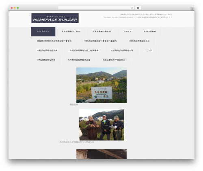Reload the page via refresh icon
The image size is (203, 171).
[132, 8]
